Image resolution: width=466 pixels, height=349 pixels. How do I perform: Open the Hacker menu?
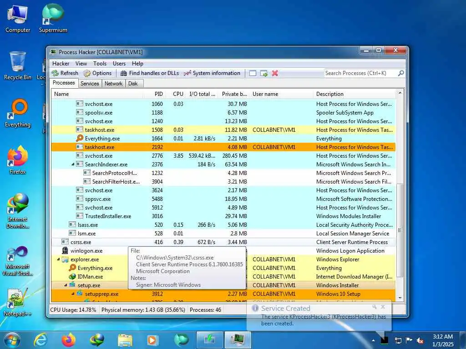pos(61,64)
